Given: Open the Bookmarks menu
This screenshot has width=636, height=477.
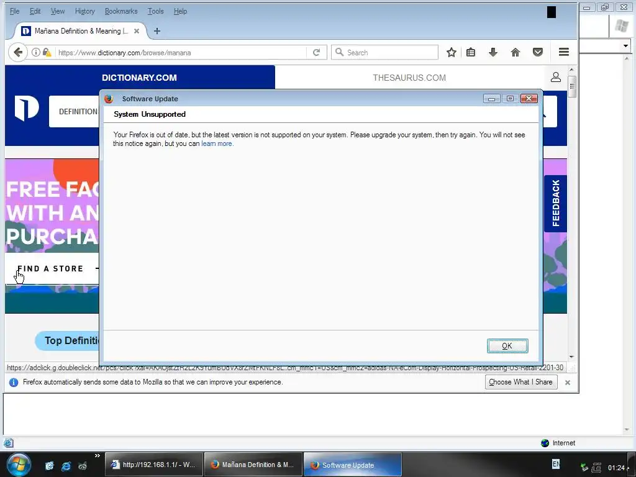Looking at the screenshot, I should [121, 11].
